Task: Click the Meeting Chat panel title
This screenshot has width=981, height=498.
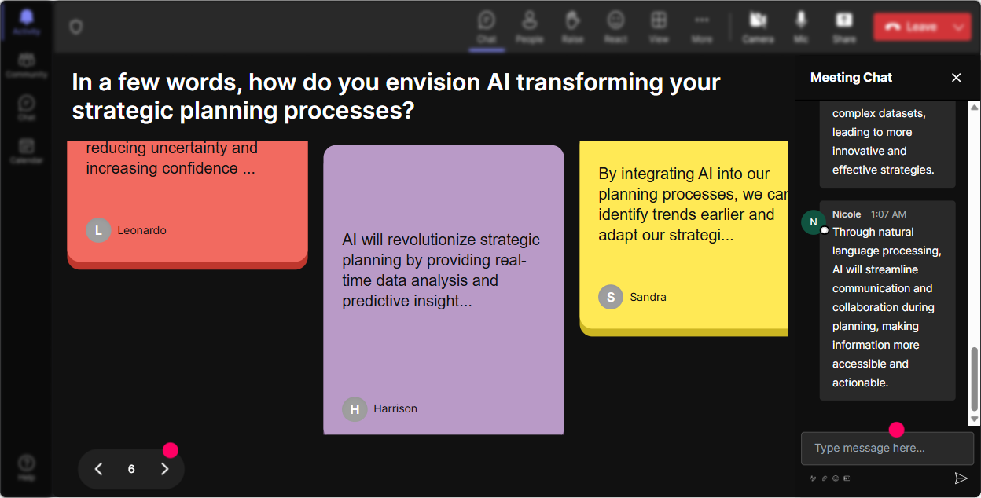Action: coord(851,77)
